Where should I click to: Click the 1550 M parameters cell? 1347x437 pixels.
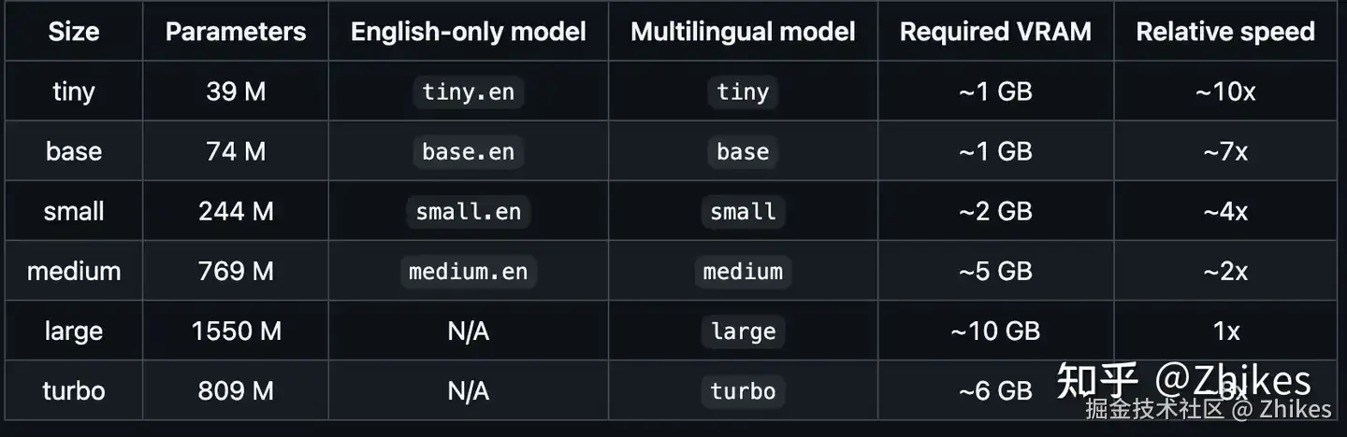click(x=236, y=331)
